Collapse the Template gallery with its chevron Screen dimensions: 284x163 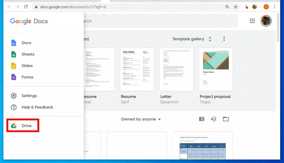click(x=210, y=39)
